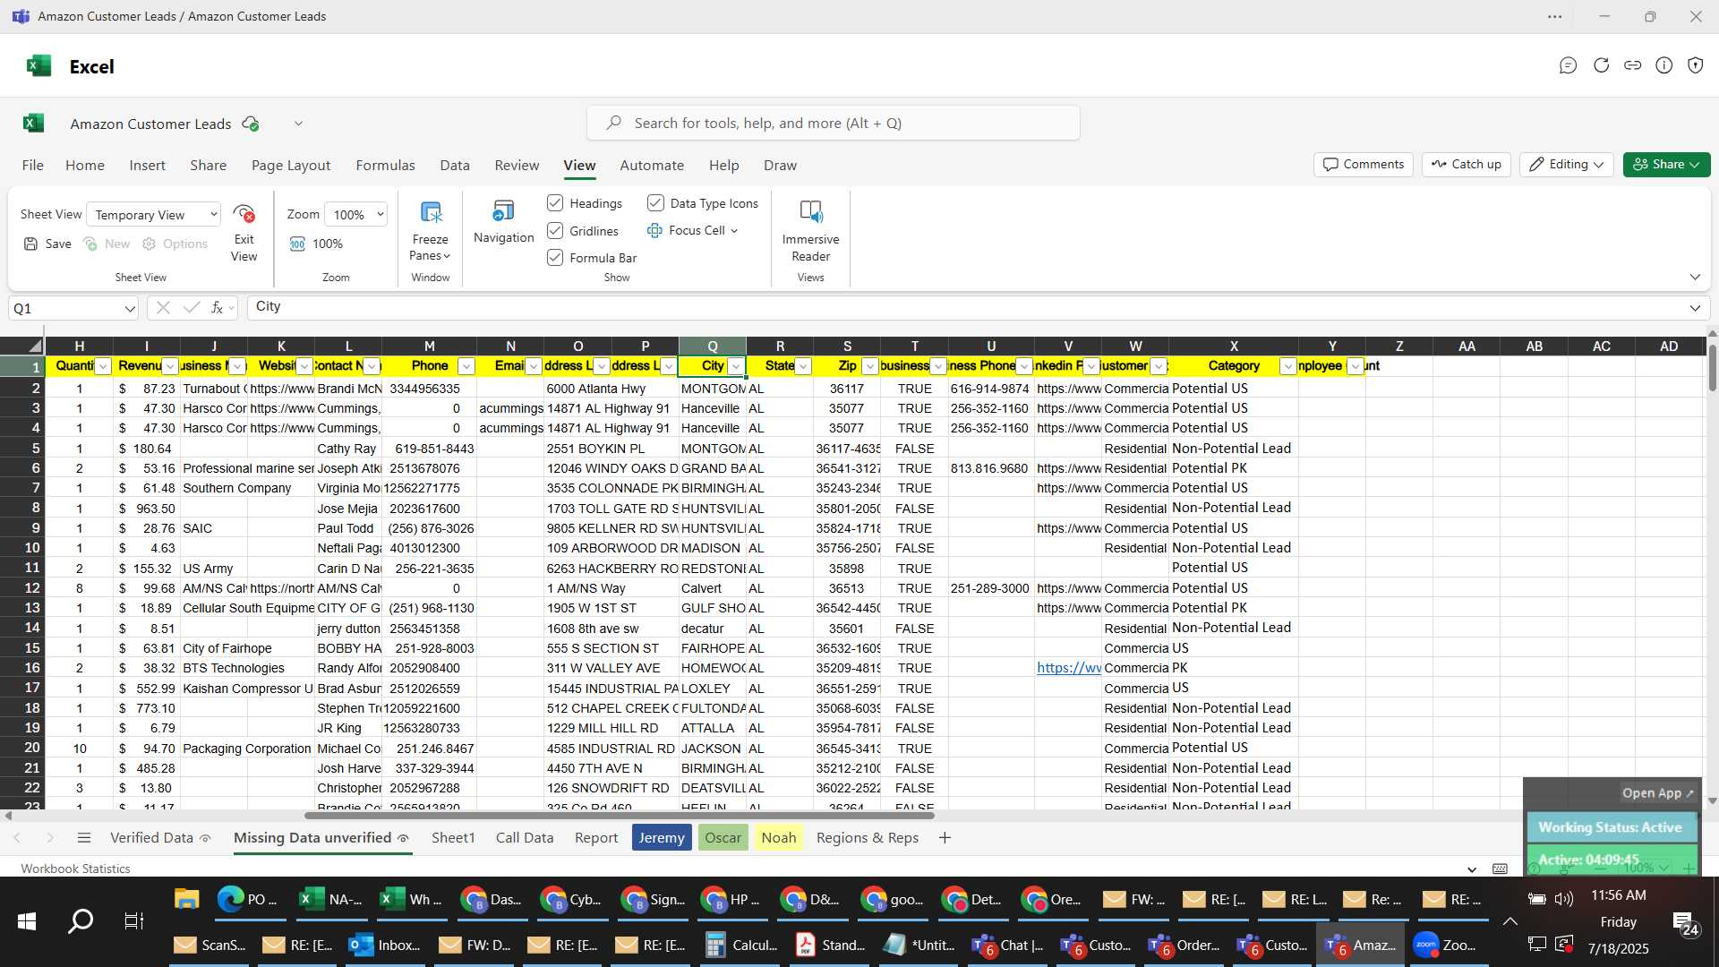This screenshot has height=967, width=1719.
Task: Toggle the Data Type Icons checkbox
Action: [655, 203]
